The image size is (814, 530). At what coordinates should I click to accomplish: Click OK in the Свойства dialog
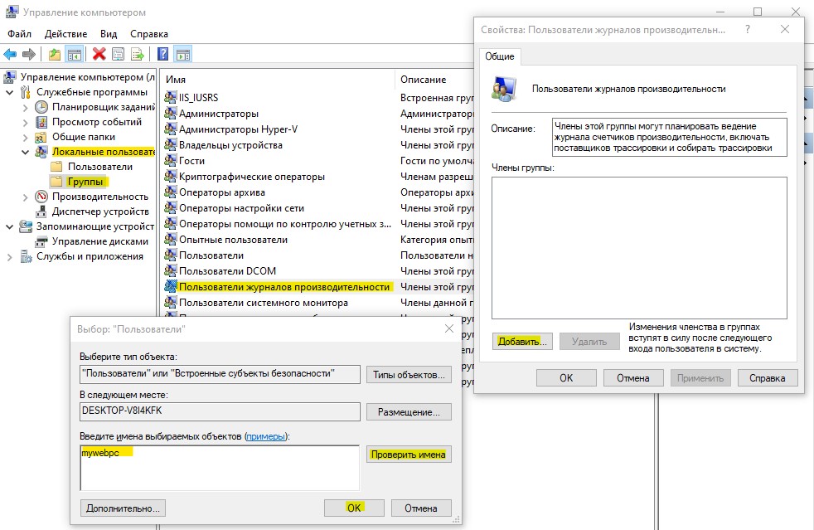(x=566, y=377)
